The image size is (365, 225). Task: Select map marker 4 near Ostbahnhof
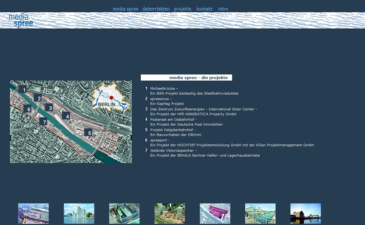pos(68,116)
